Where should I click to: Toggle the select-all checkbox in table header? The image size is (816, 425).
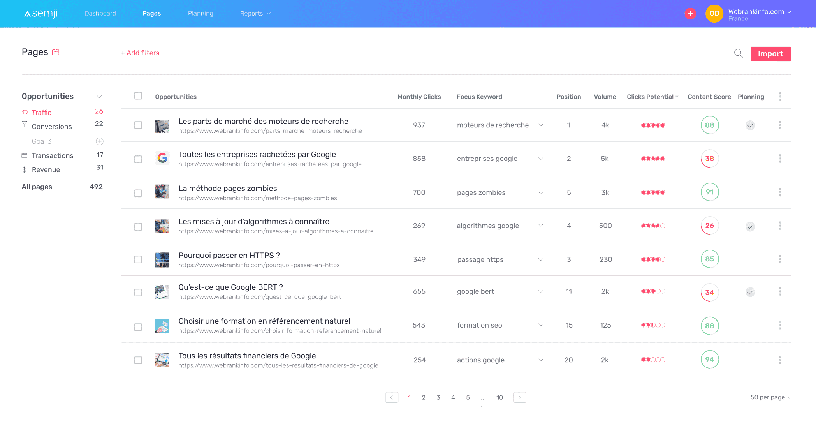coord(138,96)
